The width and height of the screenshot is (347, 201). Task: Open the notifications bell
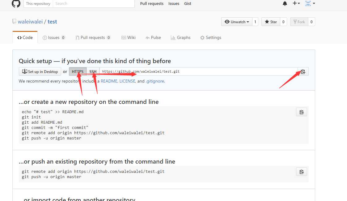click(x=285, y=3)
